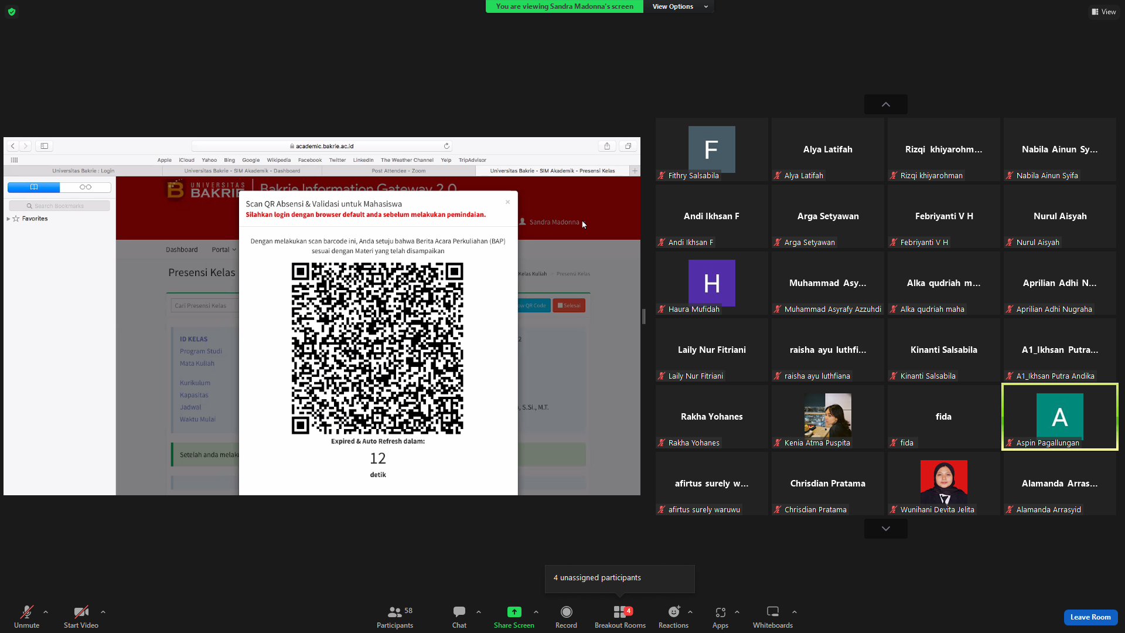
Task: Open the View Options dropdown
Action: click(x=679, y=6)
